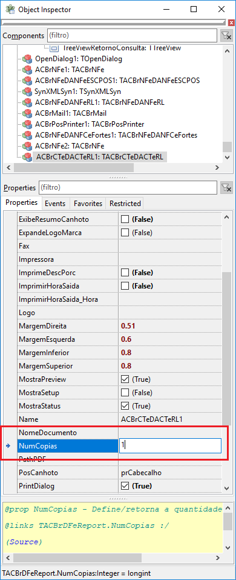The height and width of the screenshot is (580, 236).
Task: Toggle the ExibeResumoCanhoto checkbox
Action: 125,219
